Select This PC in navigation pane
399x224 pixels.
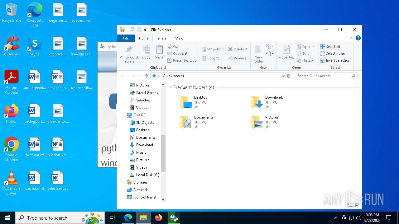coord(137,115)
